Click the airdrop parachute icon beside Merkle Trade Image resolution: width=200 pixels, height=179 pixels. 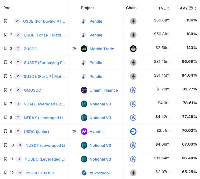pyautogui.click(x=75, y=49)
